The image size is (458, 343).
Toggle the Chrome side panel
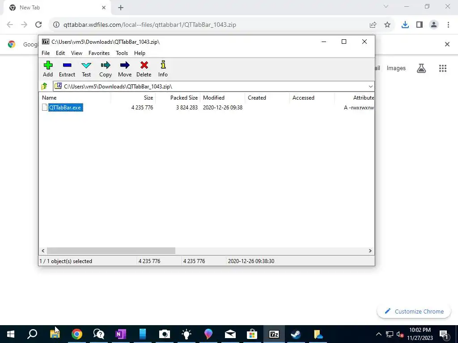[420, 25]
